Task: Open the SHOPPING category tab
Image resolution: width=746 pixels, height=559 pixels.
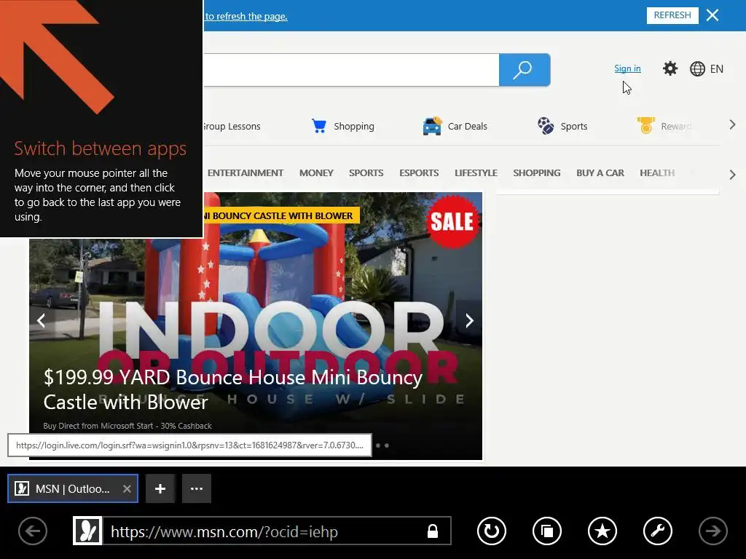Action: 537,173
